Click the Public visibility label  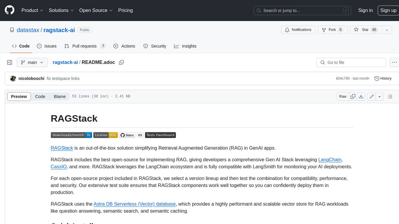tap(85, 30)
